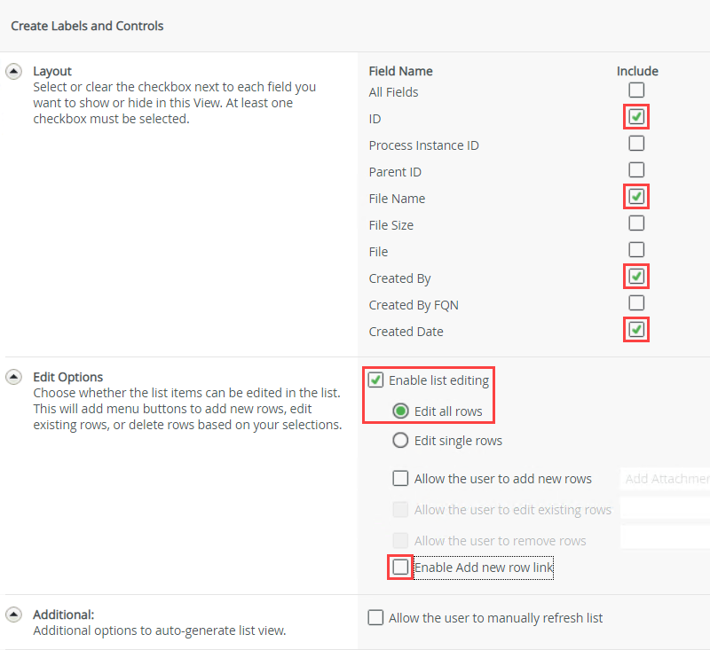710x650 pixels.
Task: Include the File Size field
Action: point(636,223)
